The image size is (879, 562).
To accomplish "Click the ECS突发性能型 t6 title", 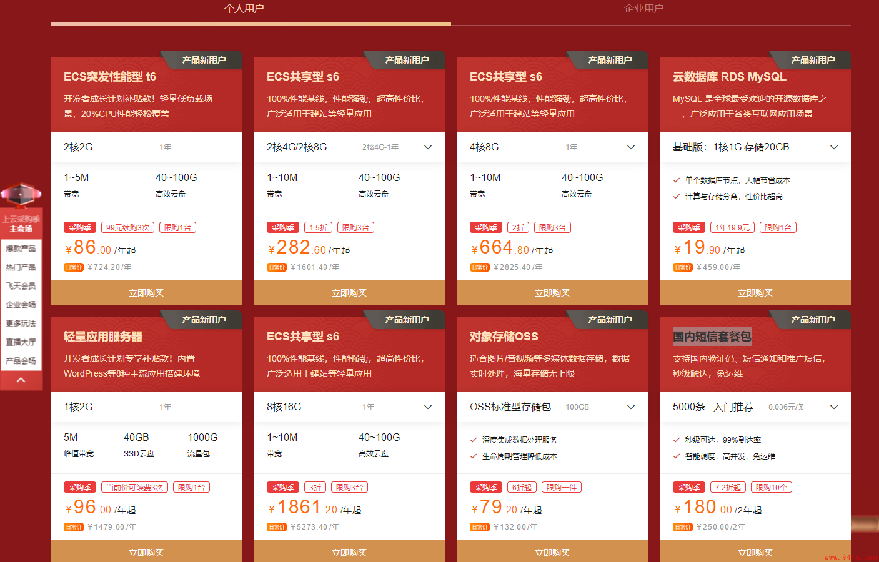I will pos(110,77).
